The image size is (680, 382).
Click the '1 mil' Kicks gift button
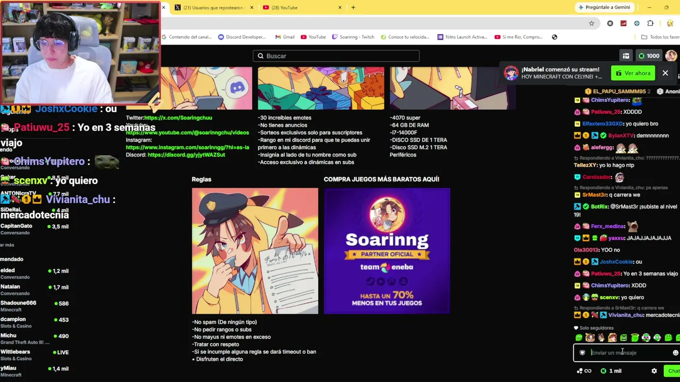[x=611, y=371]
